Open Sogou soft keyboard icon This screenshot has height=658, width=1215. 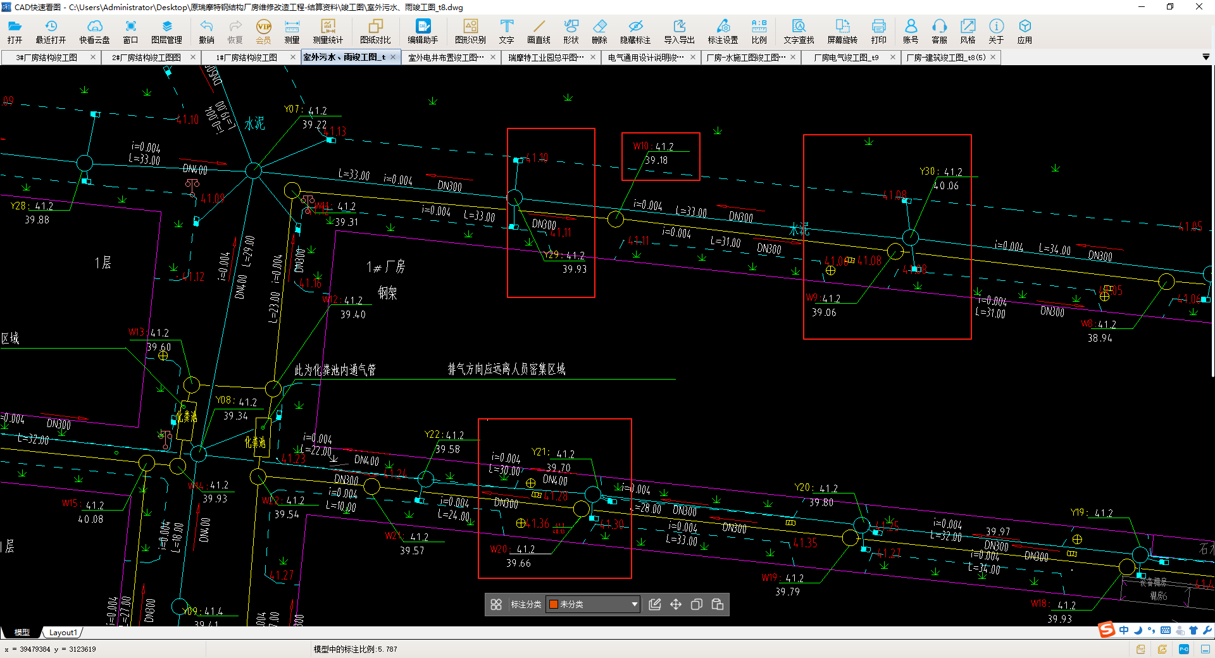coord(1166,630)
